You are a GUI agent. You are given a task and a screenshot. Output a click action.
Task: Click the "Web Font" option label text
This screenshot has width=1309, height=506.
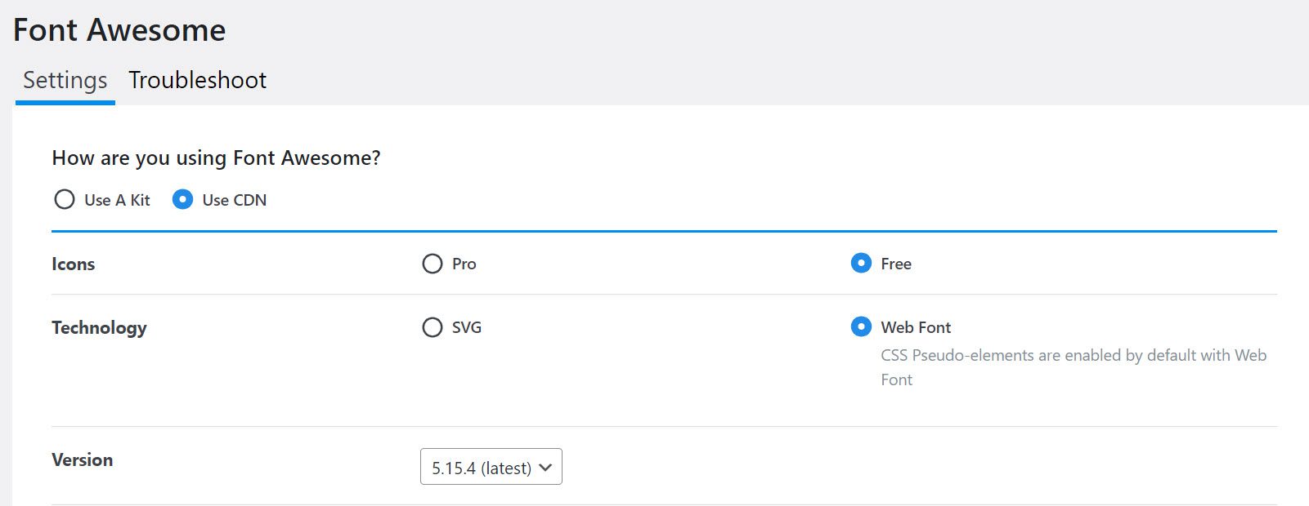click(x=916, y=327)
